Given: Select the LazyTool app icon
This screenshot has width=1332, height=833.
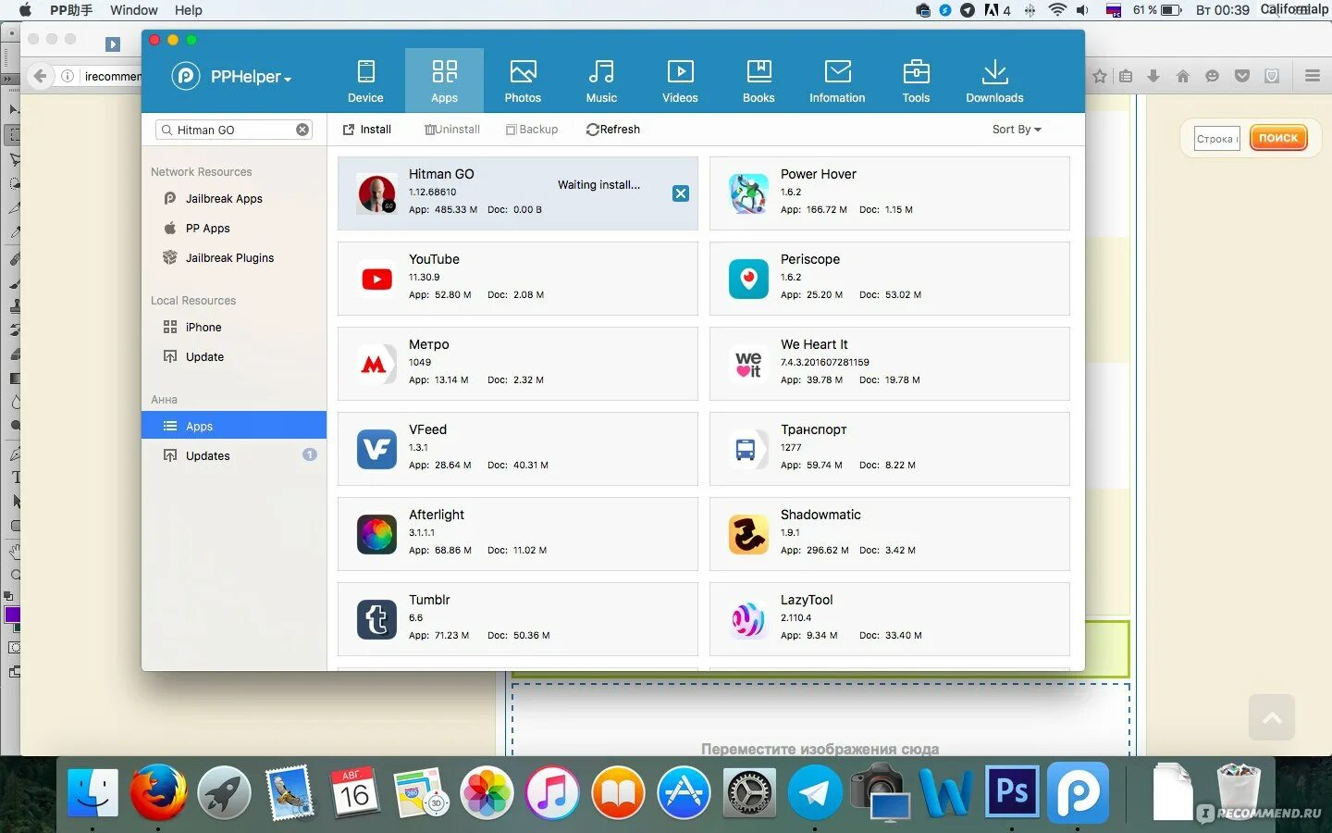Looking at the screenshot, I should (x=748, y=619).
